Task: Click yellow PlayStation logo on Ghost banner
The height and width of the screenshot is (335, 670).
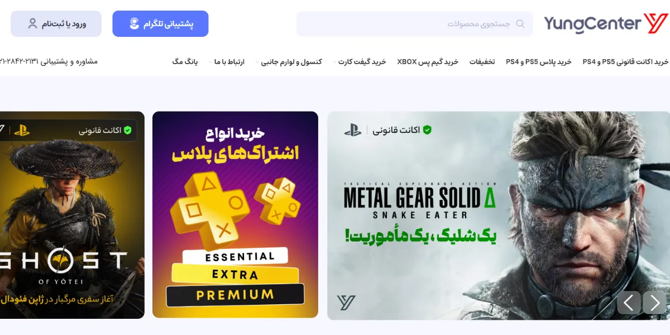Action: (x=22, y=130)
